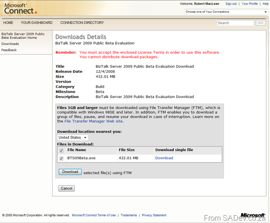Click the Cancel button
270x223 pixels.
click(66, 188)
